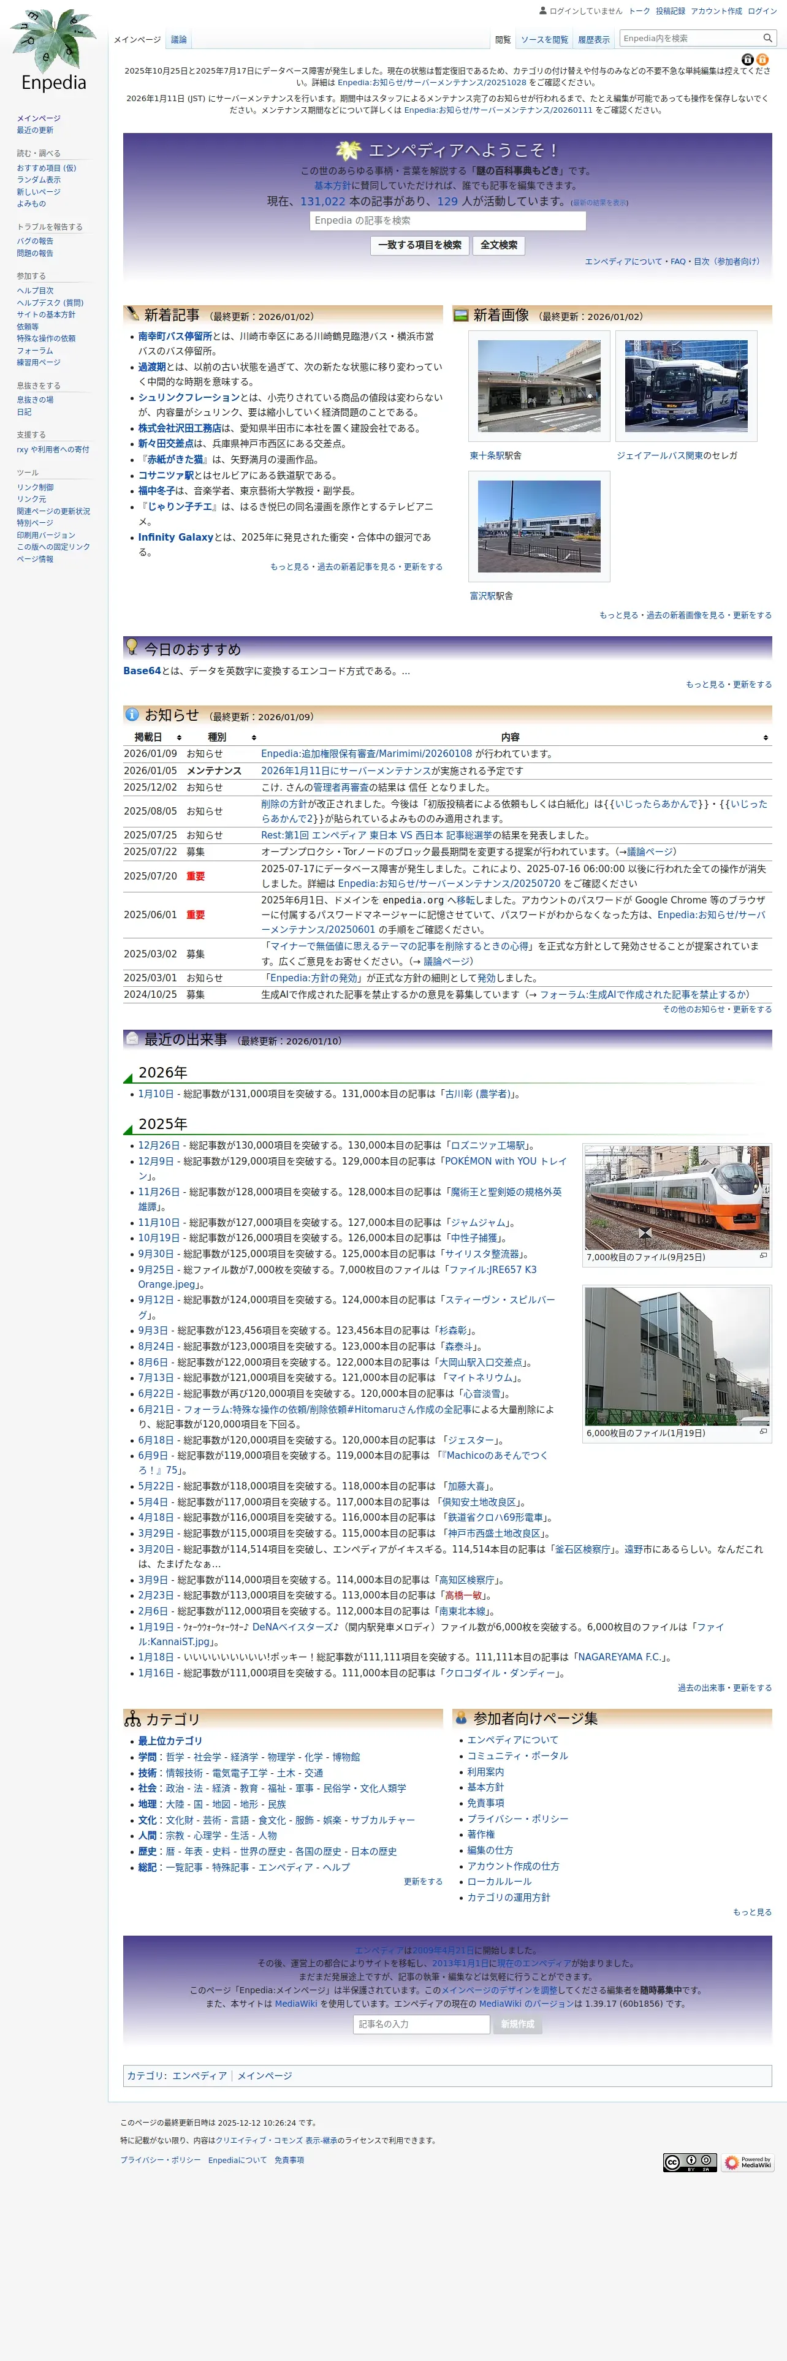Open the トーク link in the header
The width and height of the screenshot is (787, 2361).
pyautogui.click(x=639, y=11)
